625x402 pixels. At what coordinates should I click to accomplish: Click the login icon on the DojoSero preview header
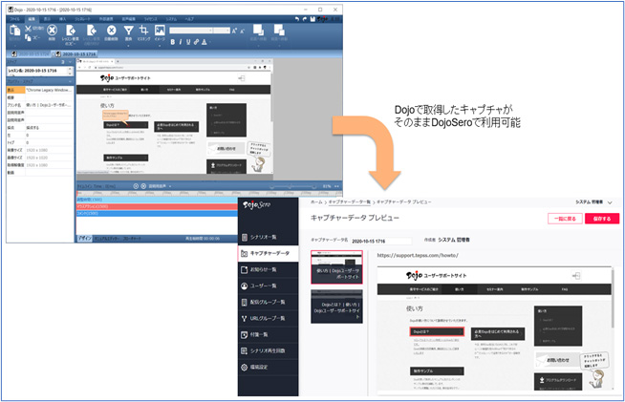pyautogui.click(x=575, y=276)
